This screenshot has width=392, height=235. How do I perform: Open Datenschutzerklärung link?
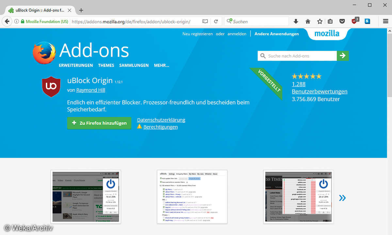(161, 120)
